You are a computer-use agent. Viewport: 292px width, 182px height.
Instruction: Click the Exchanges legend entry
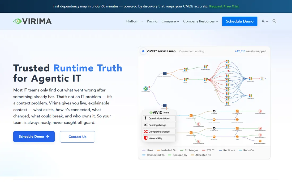pyautogui.click(x=189, y=150)
